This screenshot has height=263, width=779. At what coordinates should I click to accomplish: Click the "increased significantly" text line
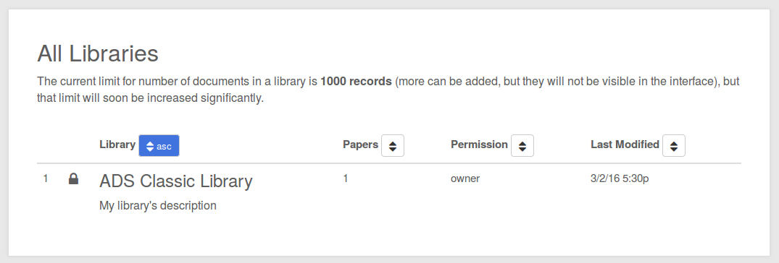coord(150,98)
